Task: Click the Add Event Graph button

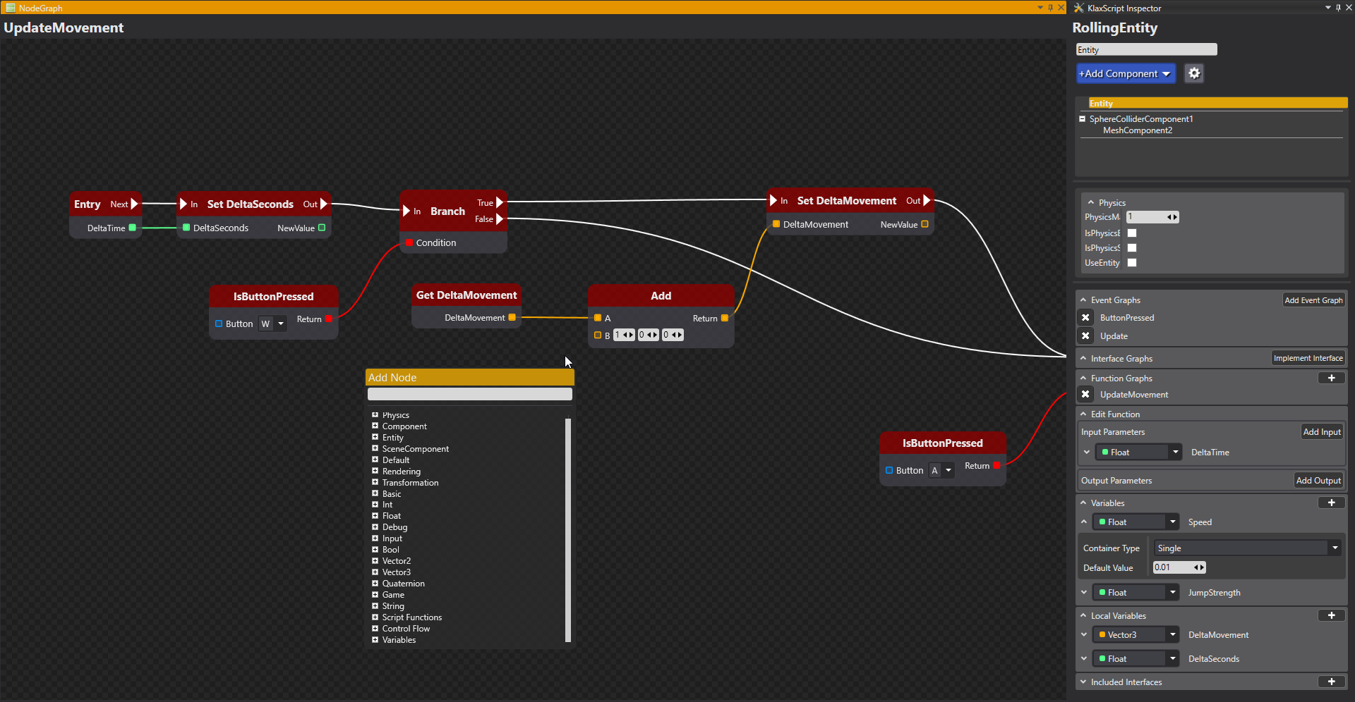Action: (1313, 300)
